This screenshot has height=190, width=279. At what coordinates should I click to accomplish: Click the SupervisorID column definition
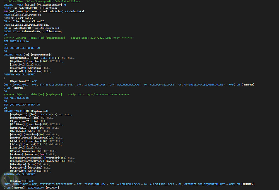[x=29, y=121]
